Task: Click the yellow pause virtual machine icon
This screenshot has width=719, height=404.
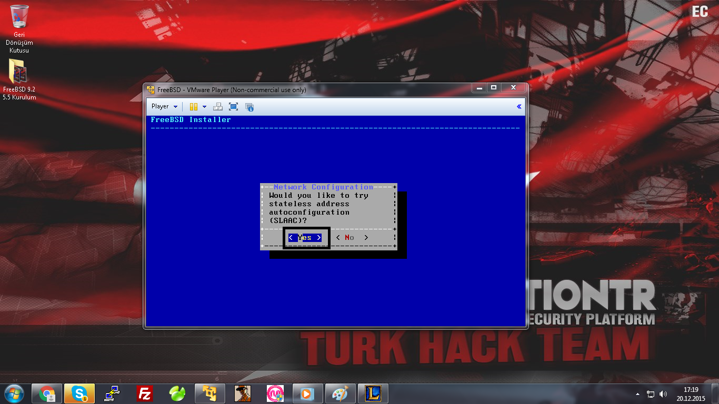Action: (x=194, y=107)
